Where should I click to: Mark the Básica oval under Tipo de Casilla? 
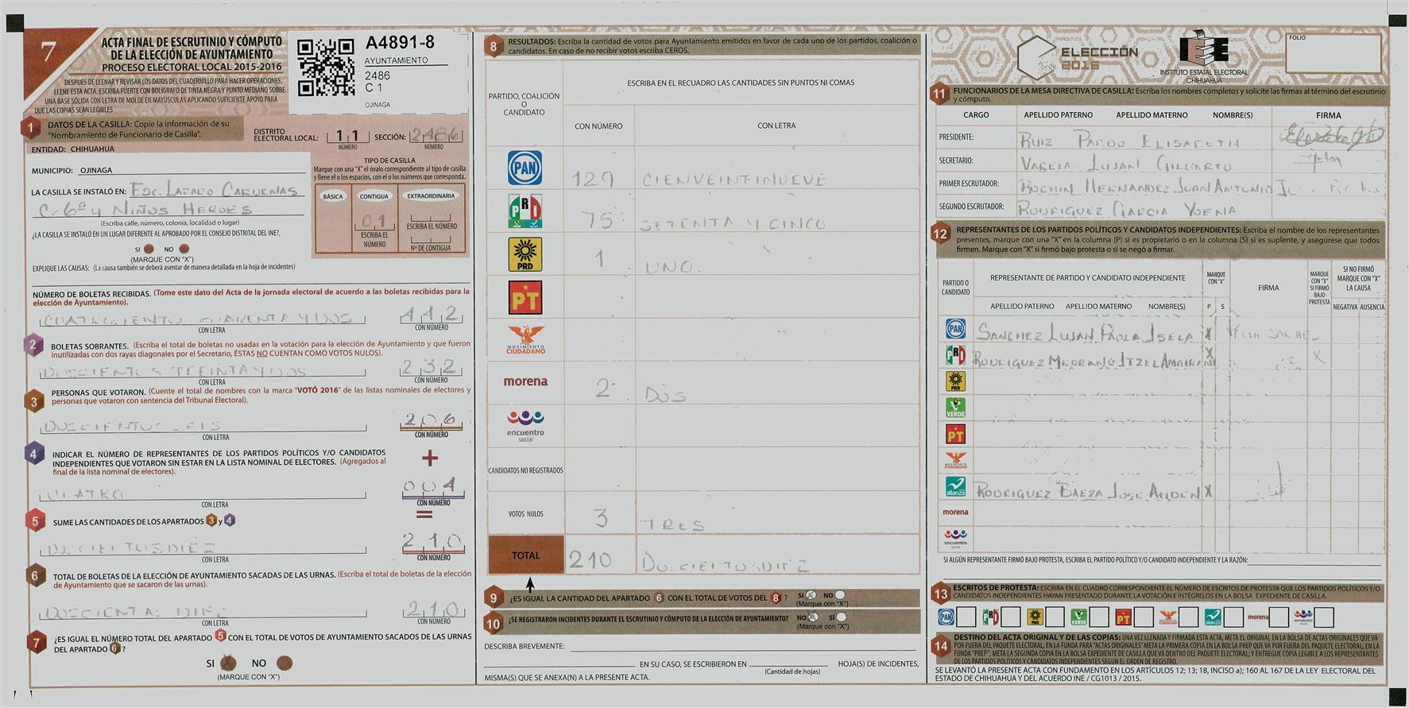pos(333,196)
